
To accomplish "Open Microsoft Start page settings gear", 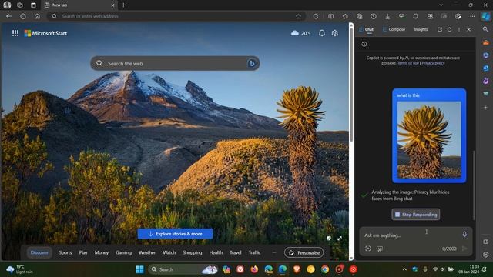I will coord(335,33).
